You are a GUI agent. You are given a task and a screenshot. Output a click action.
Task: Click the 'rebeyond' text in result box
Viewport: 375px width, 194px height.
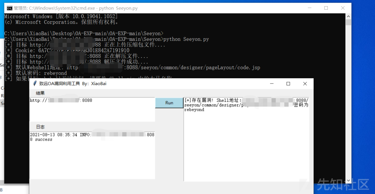[194, 110]
